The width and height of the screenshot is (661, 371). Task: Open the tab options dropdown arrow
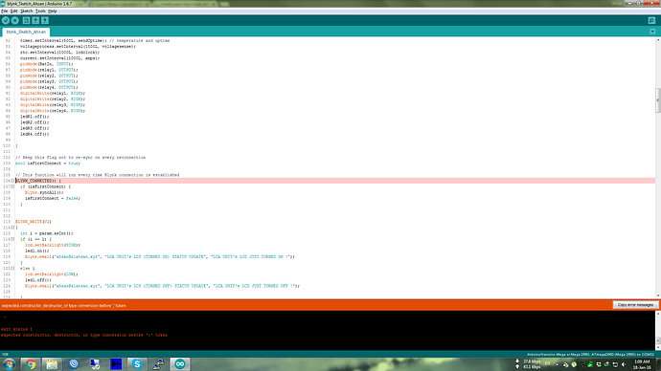tap(652, 32)
